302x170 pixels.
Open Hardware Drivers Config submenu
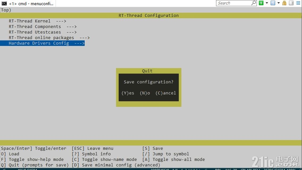point(42,43)
